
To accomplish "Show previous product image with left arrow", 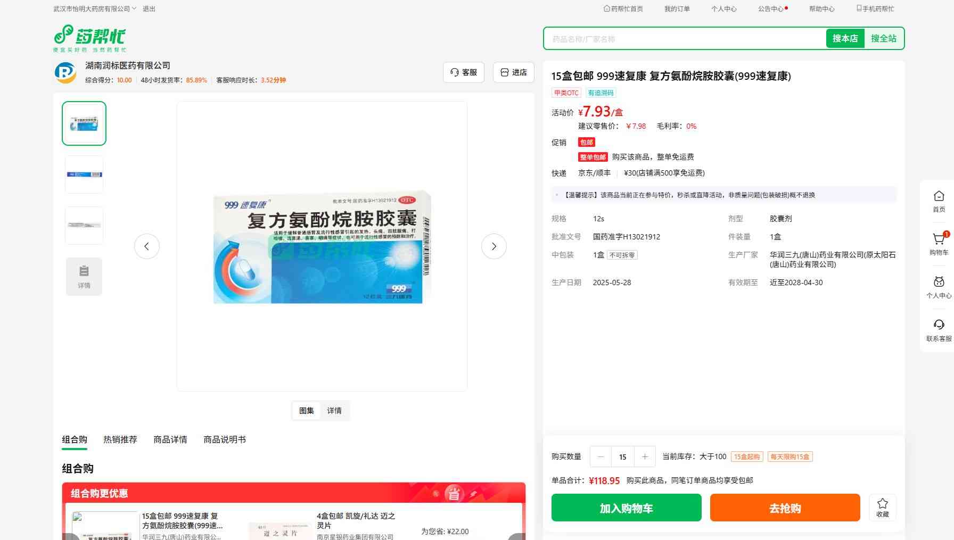I will pos(147,246).
